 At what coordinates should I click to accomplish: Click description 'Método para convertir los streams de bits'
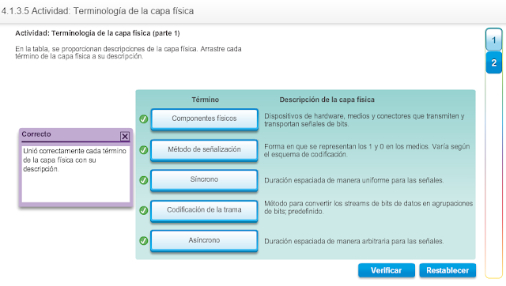(x=368, y=207)
